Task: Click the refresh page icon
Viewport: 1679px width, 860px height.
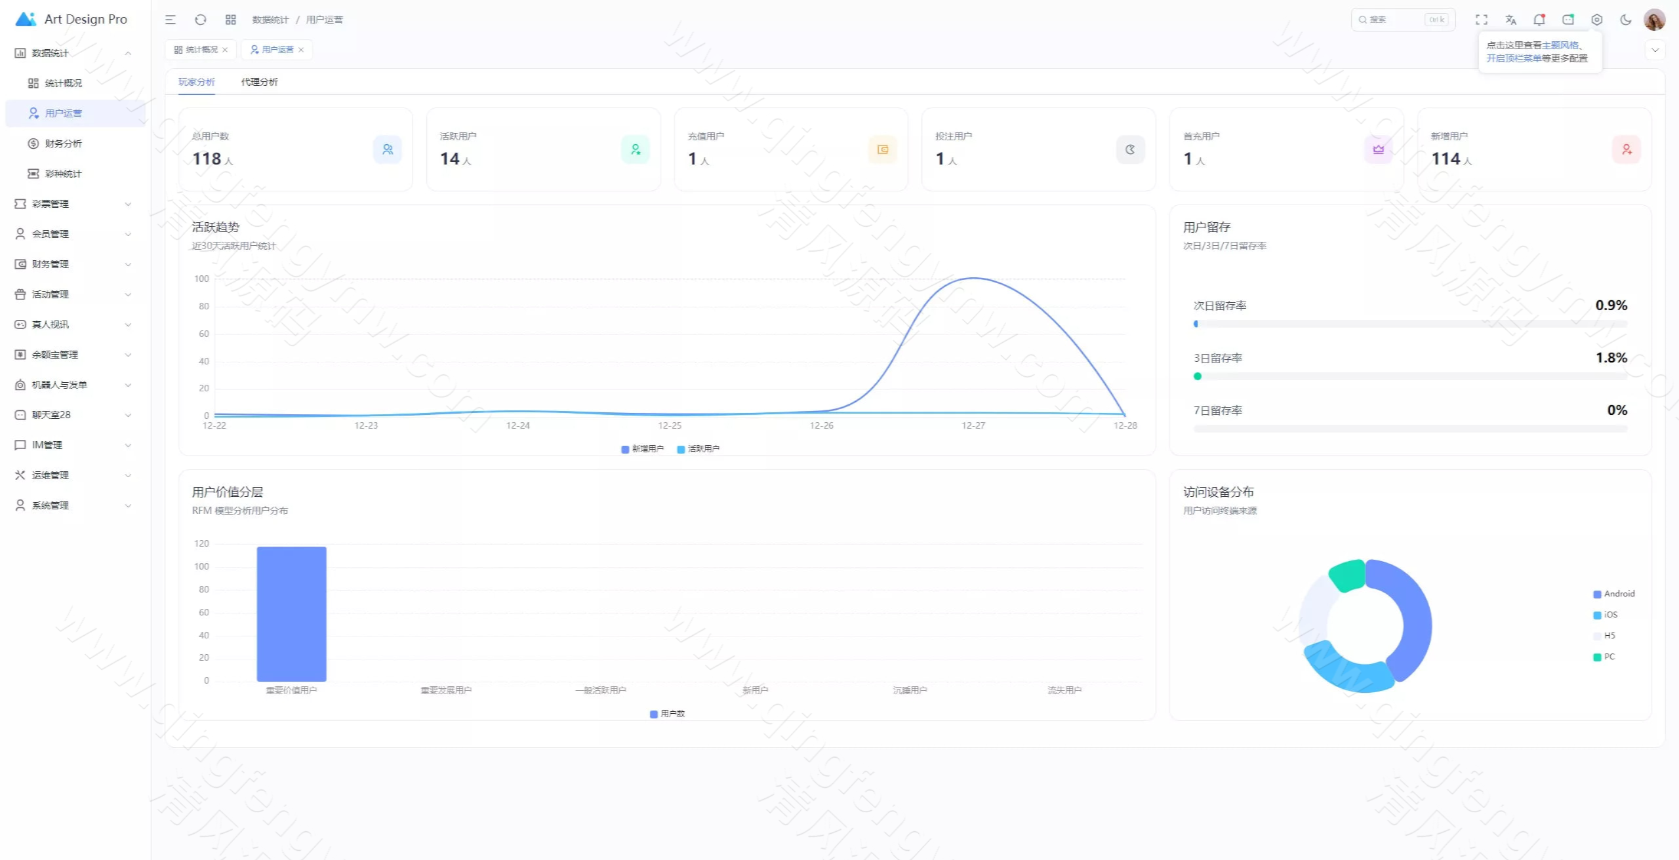Action: click(x=201, y=20)
